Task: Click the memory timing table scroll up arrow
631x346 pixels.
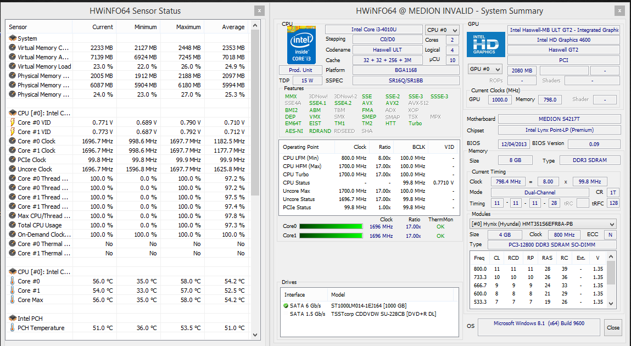Action: [611, 256]
